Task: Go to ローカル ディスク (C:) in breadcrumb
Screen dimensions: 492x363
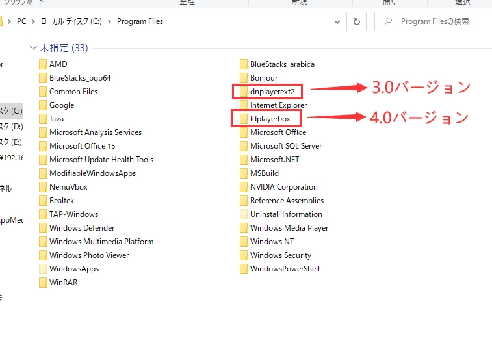Action: (71, 21)
